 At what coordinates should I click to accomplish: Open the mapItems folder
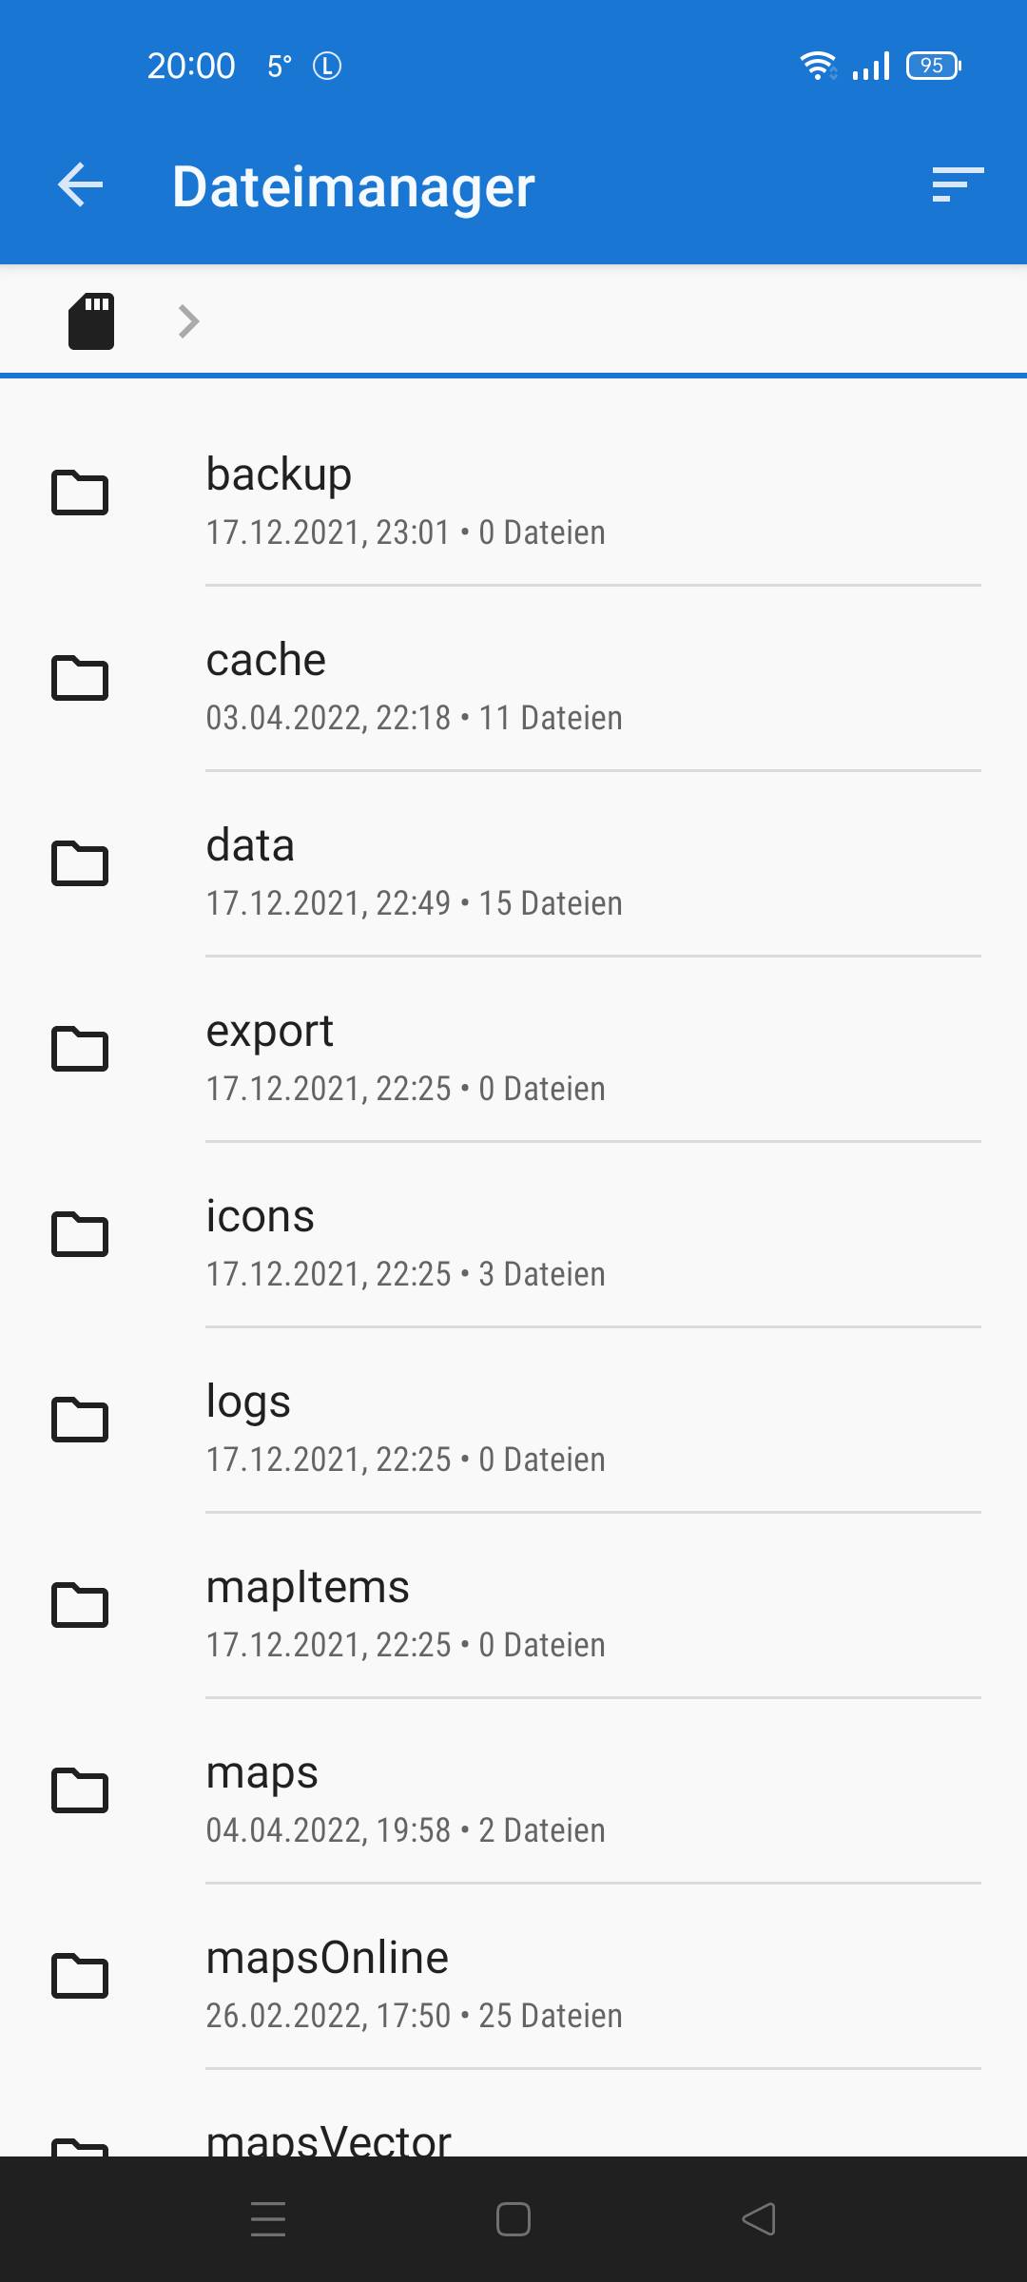pos(513,1606)
